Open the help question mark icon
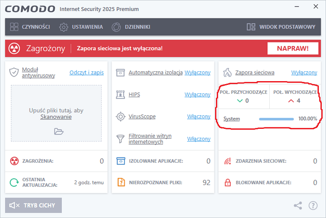The width and height of the screenshot is (326, 218). pyautogui.click(x=313, y=206)
